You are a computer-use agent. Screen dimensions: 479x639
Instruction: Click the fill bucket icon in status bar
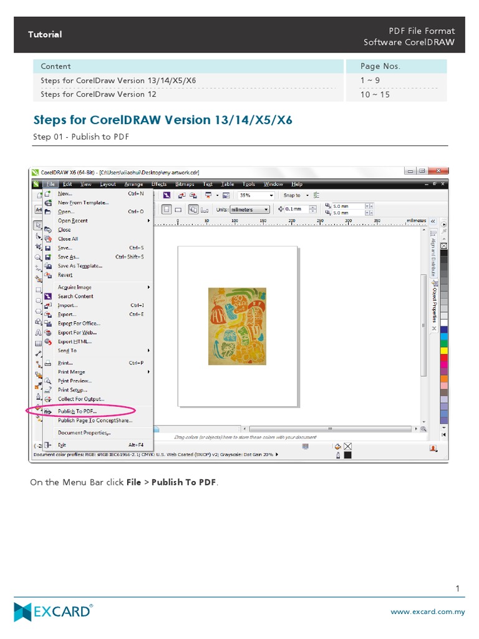(337, 447)
